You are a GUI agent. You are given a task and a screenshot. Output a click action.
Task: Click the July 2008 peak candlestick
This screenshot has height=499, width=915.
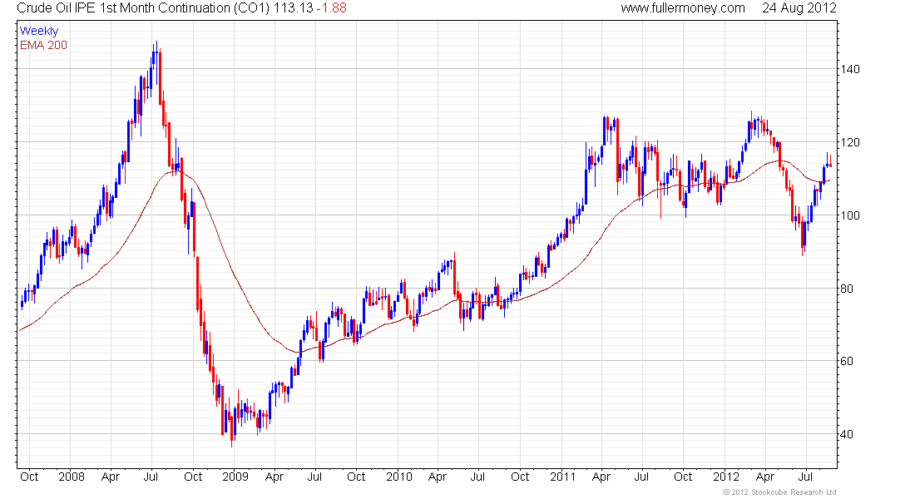pos(156,64)
